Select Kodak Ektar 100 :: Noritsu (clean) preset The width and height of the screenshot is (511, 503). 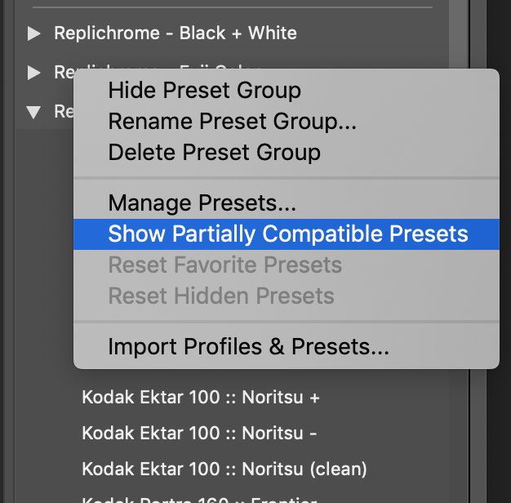(224, 469)
